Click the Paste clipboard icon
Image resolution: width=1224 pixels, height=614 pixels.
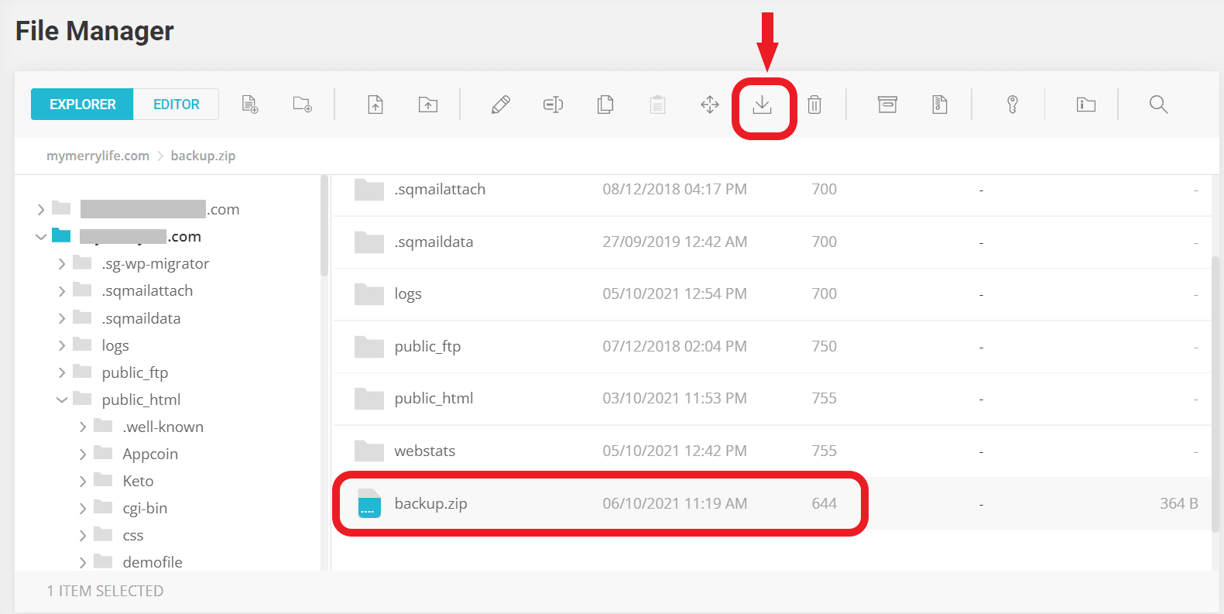pos(657,105)
